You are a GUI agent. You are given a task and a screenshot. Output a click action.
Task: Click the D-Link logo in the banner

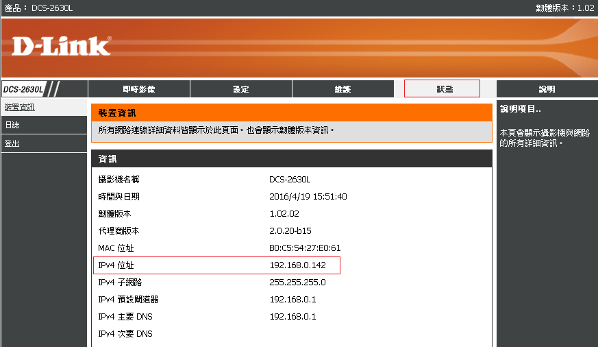point(61,46)
